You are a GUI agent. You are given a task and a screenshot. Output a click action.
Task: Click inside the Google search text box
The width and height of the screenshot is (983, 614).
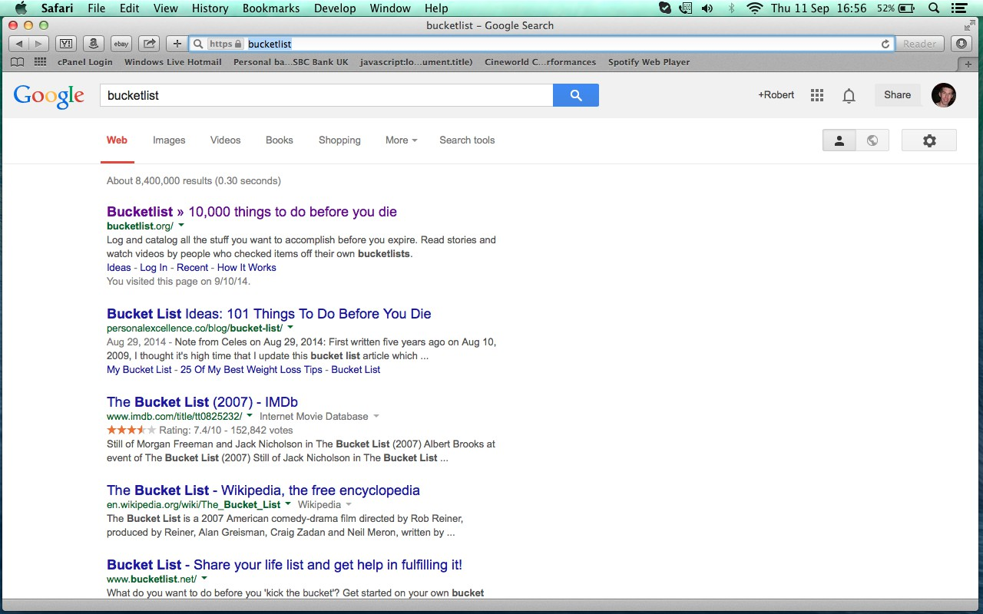pyautogui.click(x=326, y=95)
